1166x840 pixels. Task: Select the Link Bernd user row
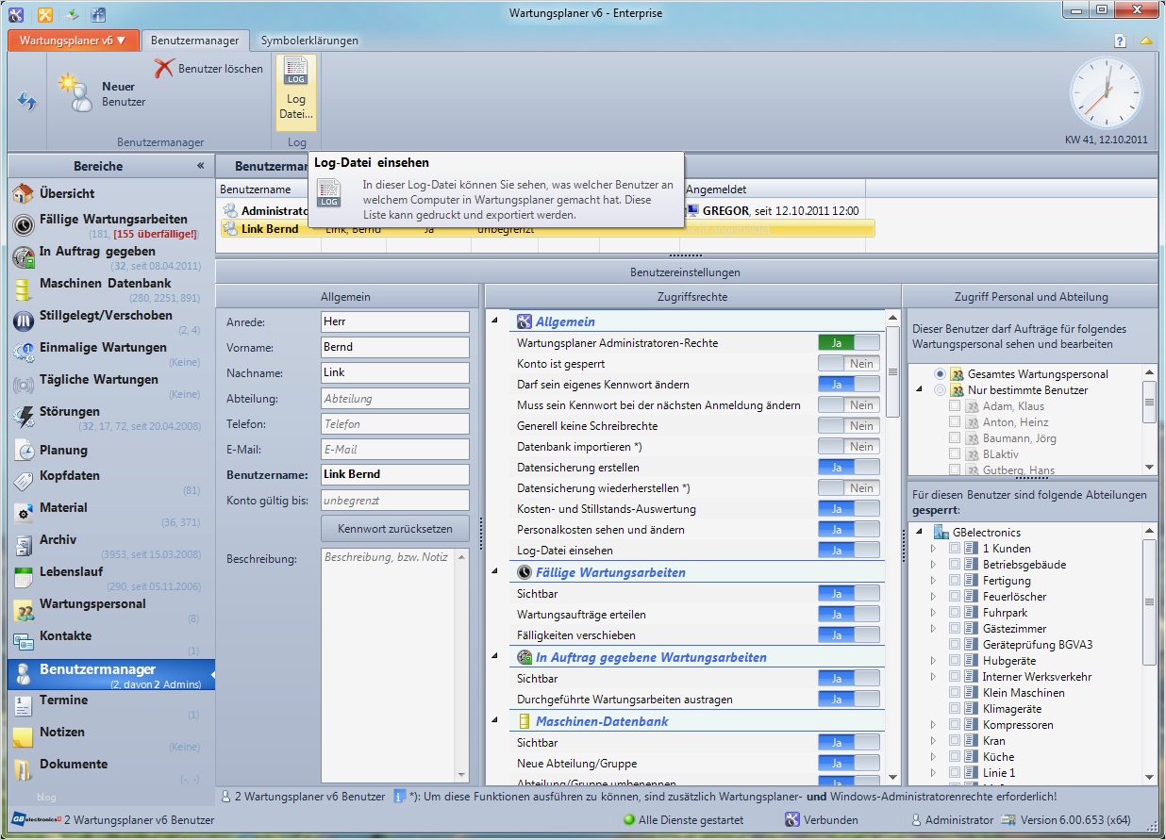pyautogui.click(x=269, y=229)
